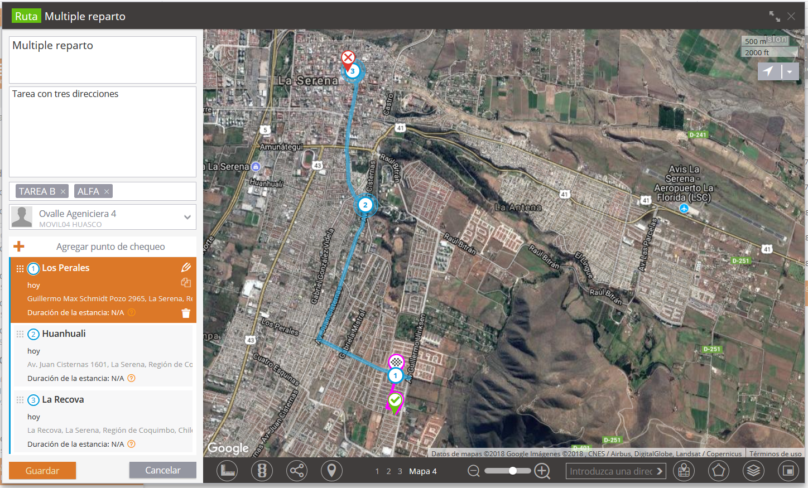Image resolution: width=808 pixels, height=488 pixels.
Task: Cancel the route editing
Action: click(x=163, y=470)
